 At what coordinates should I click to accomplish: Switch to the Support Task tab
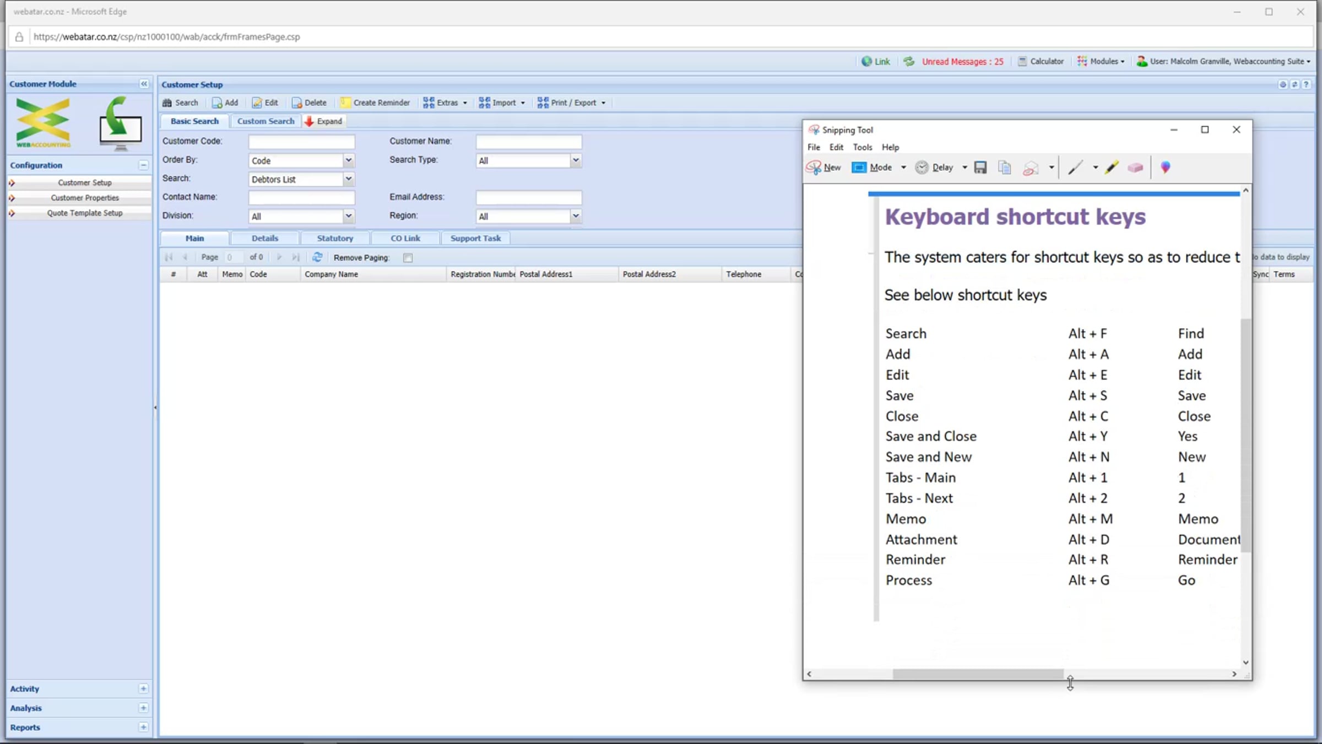click(475, 238)
